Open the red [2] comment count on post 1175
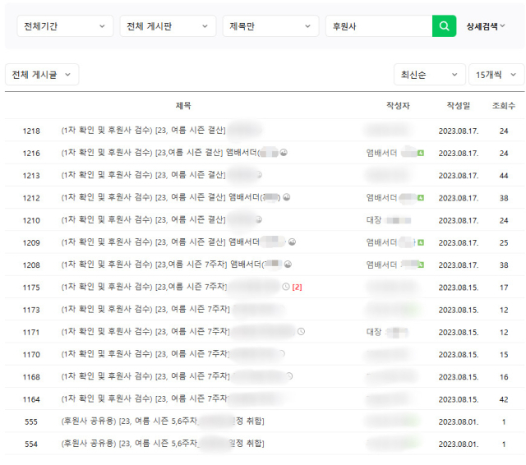This screenshot has width=526, height=465. click(298, 287)
